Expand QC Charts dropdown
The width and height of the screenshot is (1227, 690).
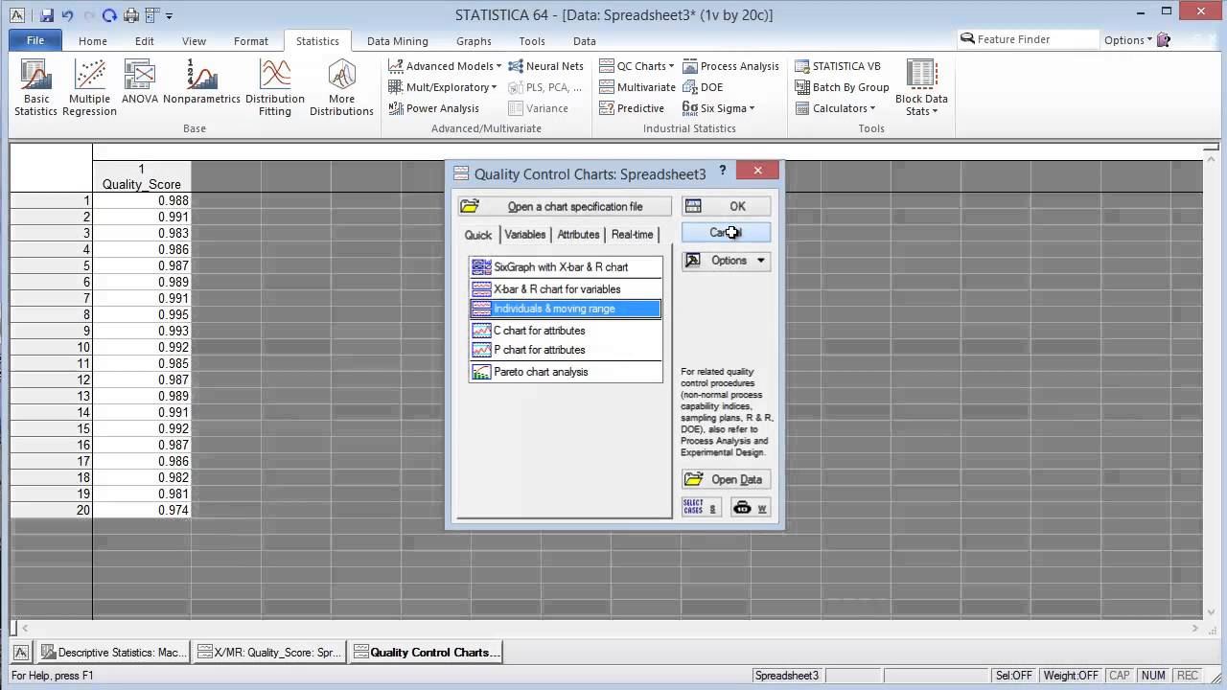(637, 66)
